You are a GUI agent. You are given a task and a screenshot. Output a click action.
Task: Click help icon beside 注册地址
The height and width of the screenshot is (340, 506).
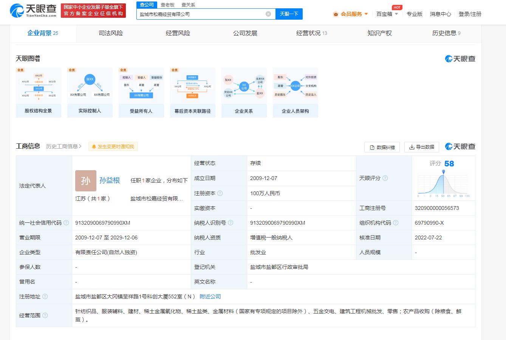[x=45, y=297]
